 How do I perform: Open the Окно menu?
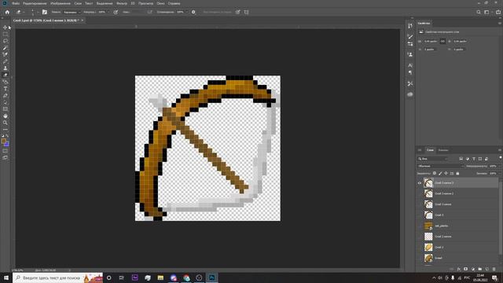(160, 3)
